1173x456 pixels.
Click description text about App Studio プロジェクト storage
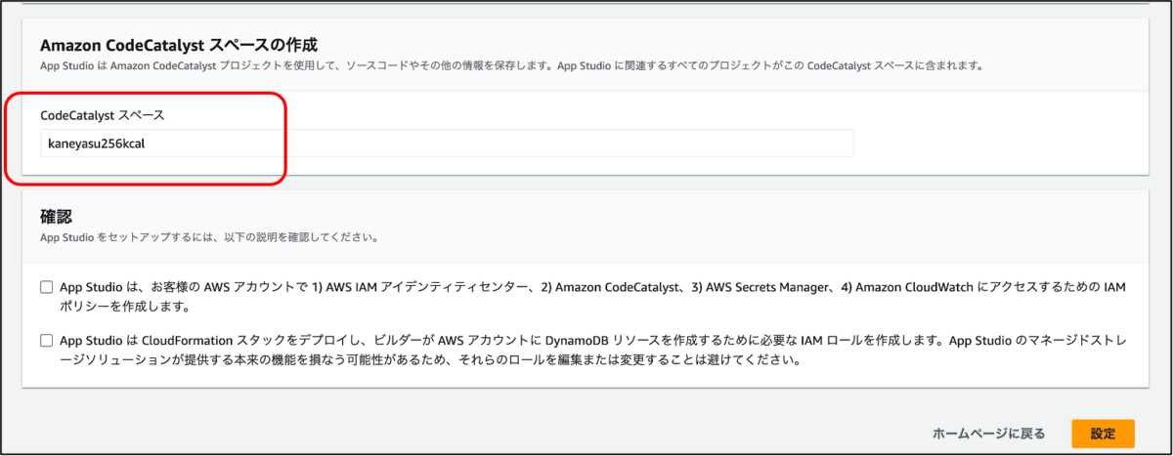(510, 65)
